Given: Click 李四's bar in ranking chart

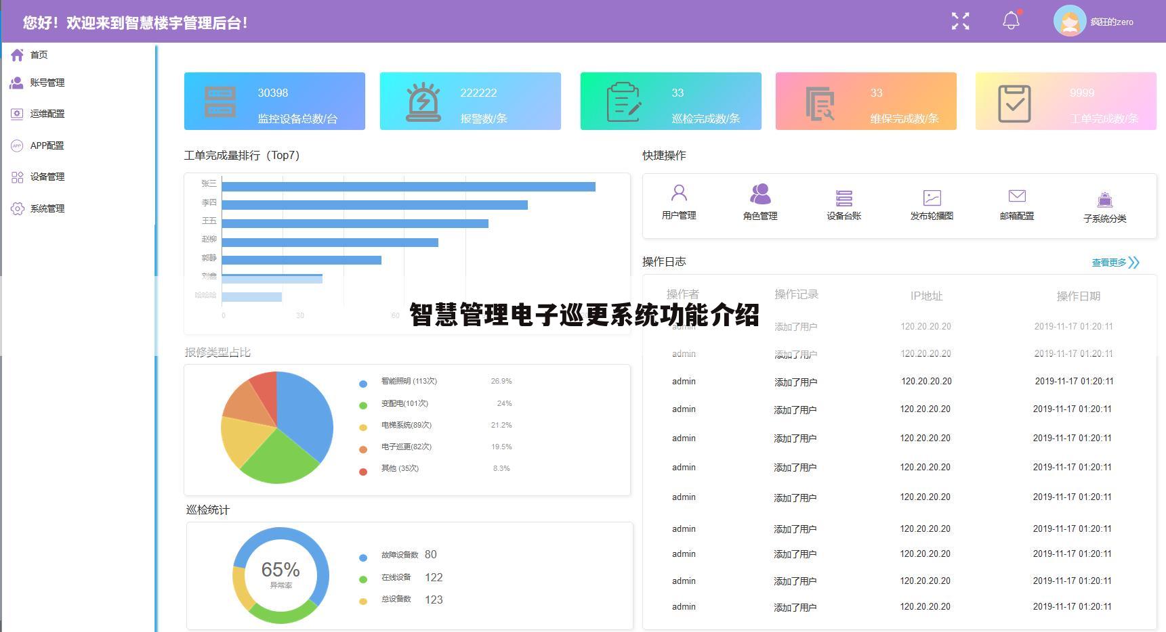Looking at the screenshot, I should tap(375, 205).
